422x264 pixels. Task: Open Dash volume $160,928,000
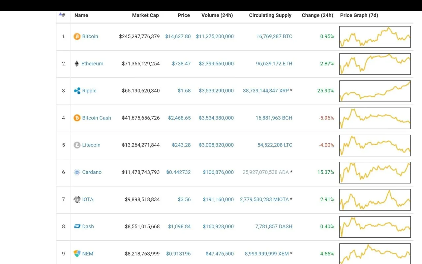click(x=218, y=226)
